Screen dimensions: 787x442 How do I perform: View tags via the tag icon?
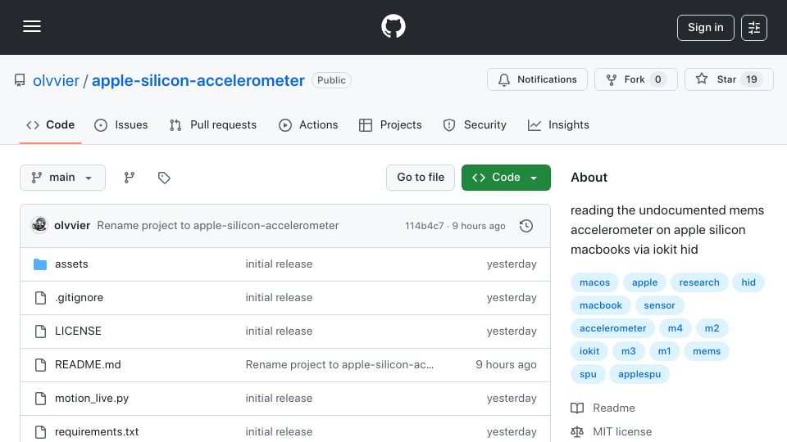pos(164,178)
